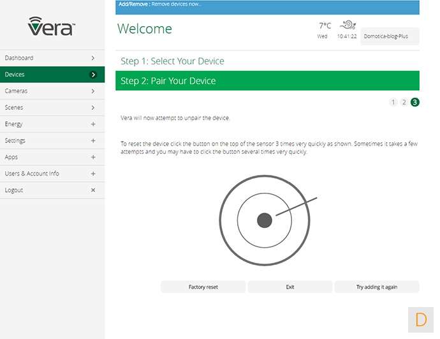This screenshot has height=339, width=440.
Task: Click the Vera logo
Action: [x=52, y=26]
